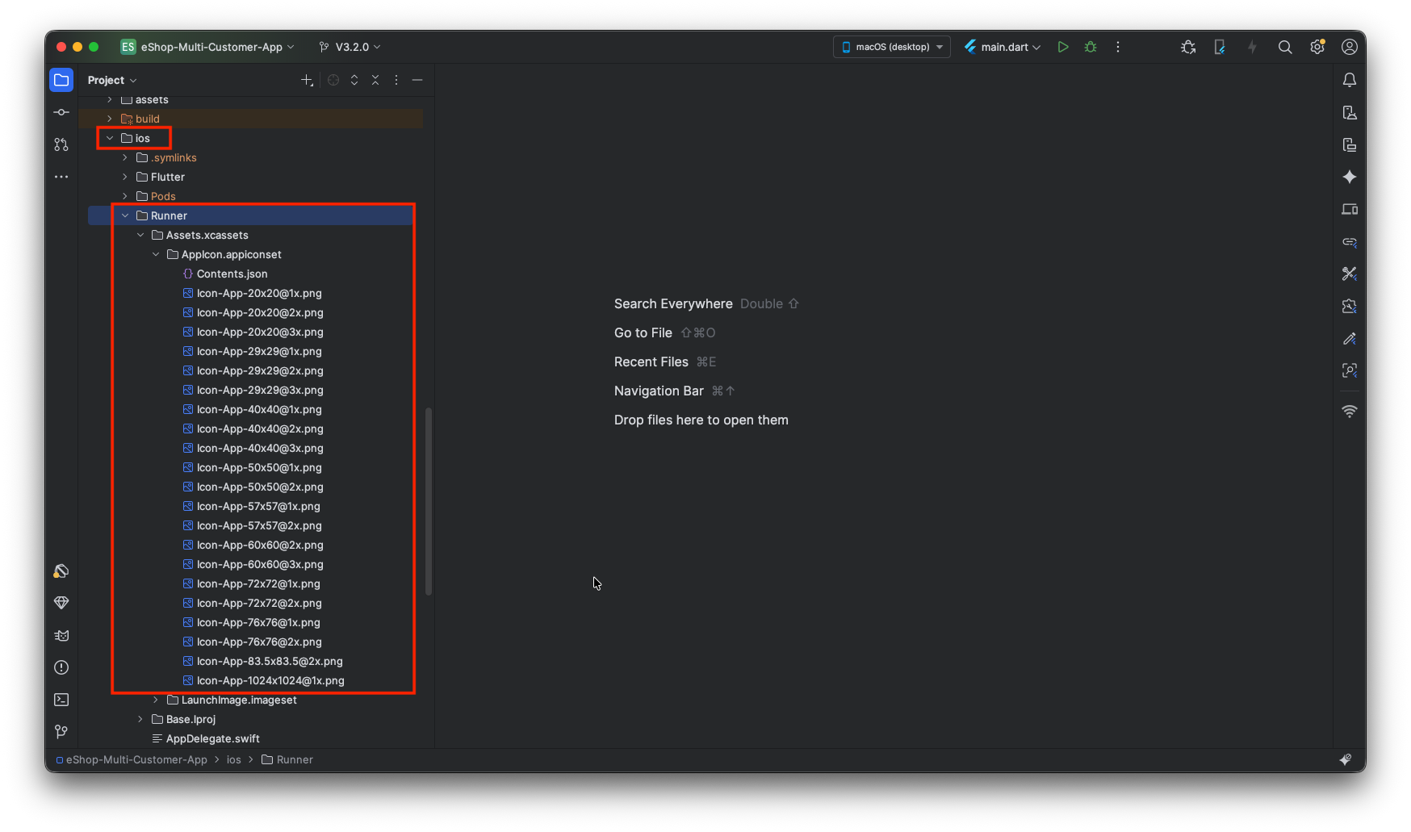Open the V3.2.0 branch menu
Screen dimensions: 1411x832
click(350, 48)
